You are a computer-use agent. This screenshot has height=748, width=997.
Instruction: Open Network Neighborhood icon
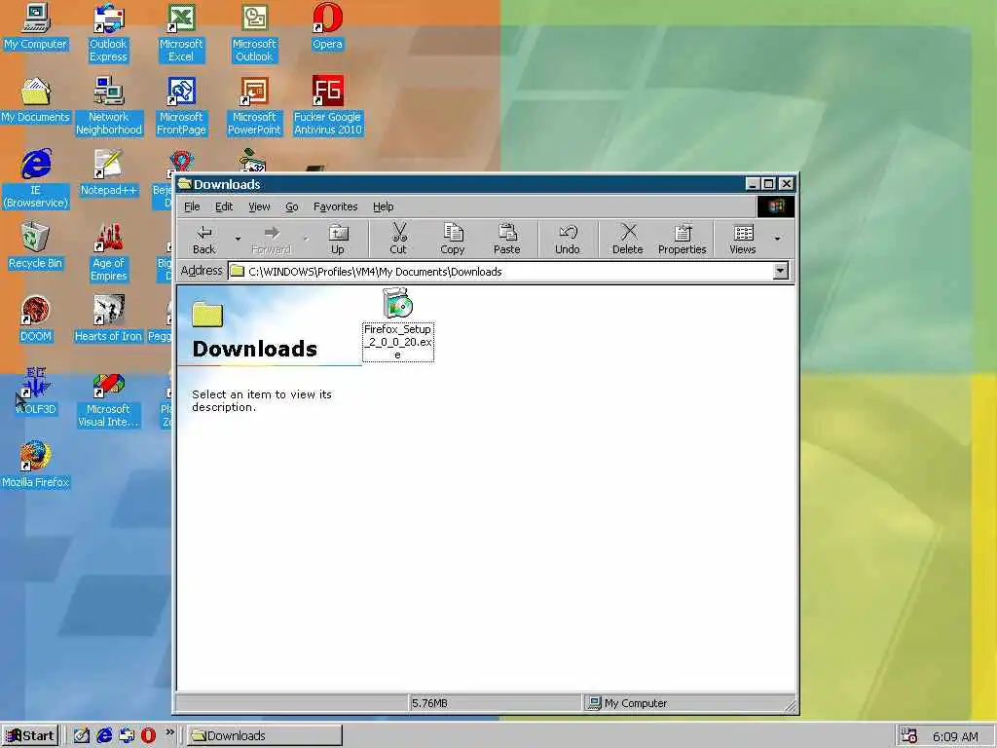pos(109,105)
